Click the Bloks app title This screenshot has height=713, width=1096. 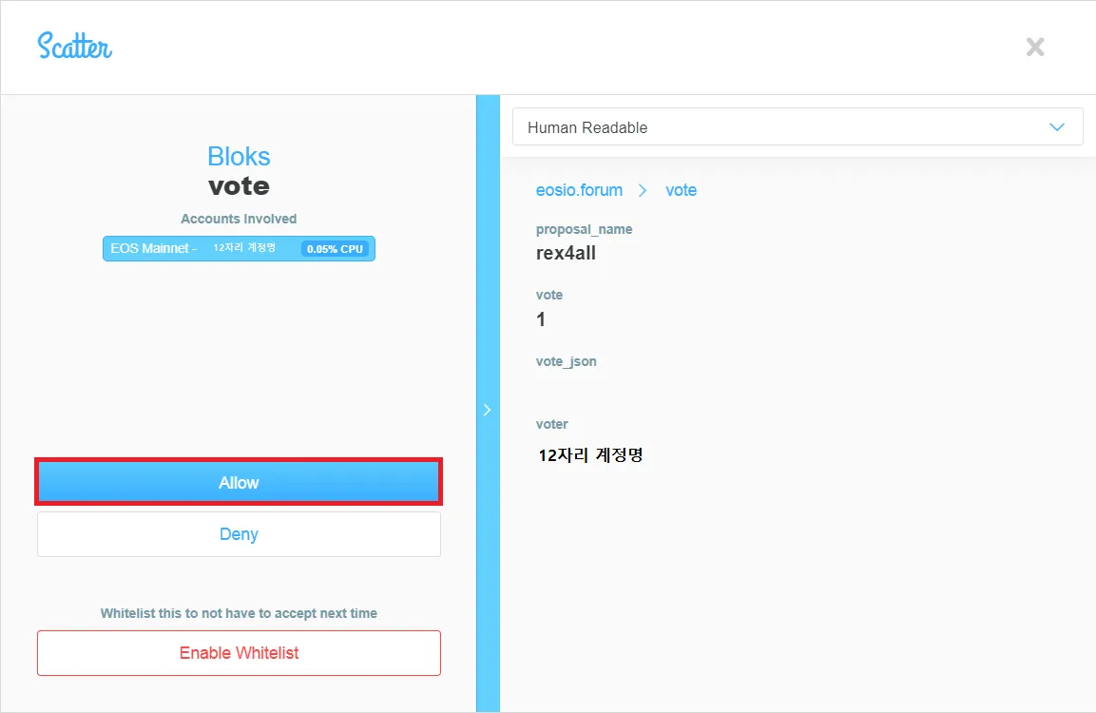(x=239, y=157)
